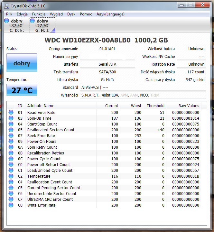Click the Interfejs field showing Serial ATA
Image resolution: width=214 pixels, height=232 pixels.
click(107, 64)
